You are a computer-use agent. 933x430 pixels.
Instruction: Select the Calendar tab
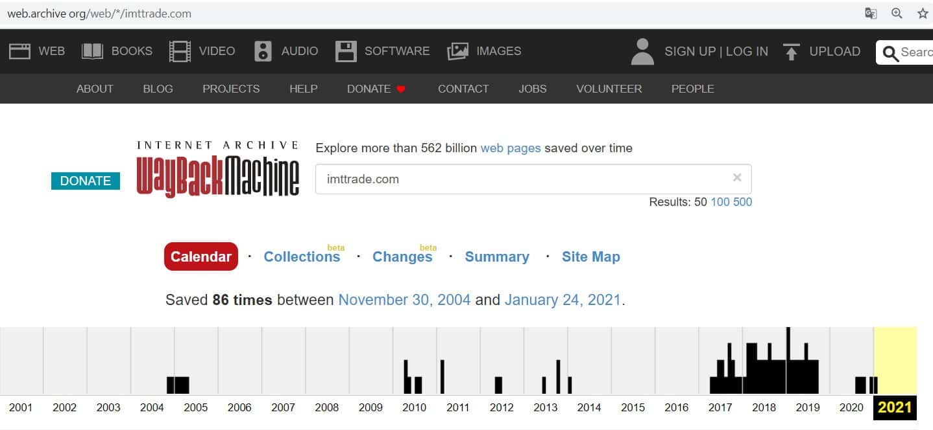point(201,256)
